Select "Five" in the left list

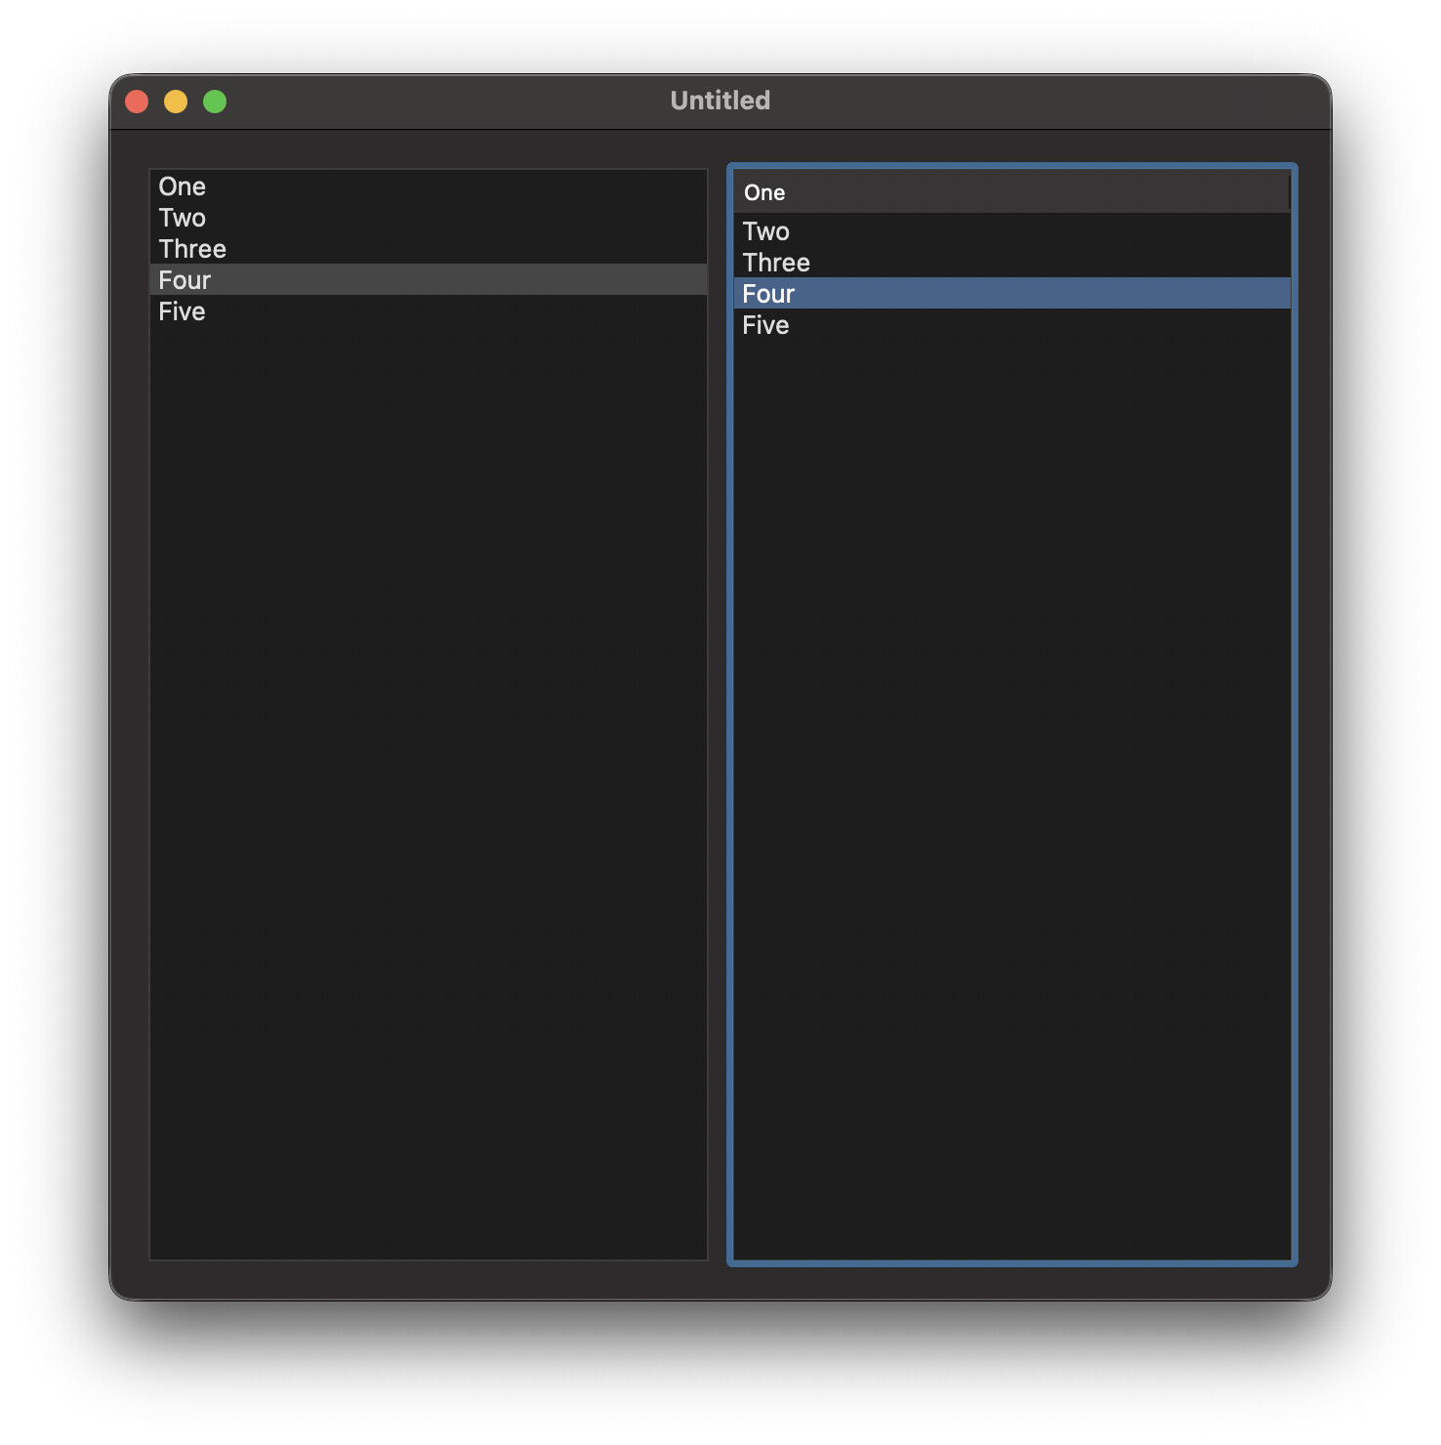tap(183, 311)
